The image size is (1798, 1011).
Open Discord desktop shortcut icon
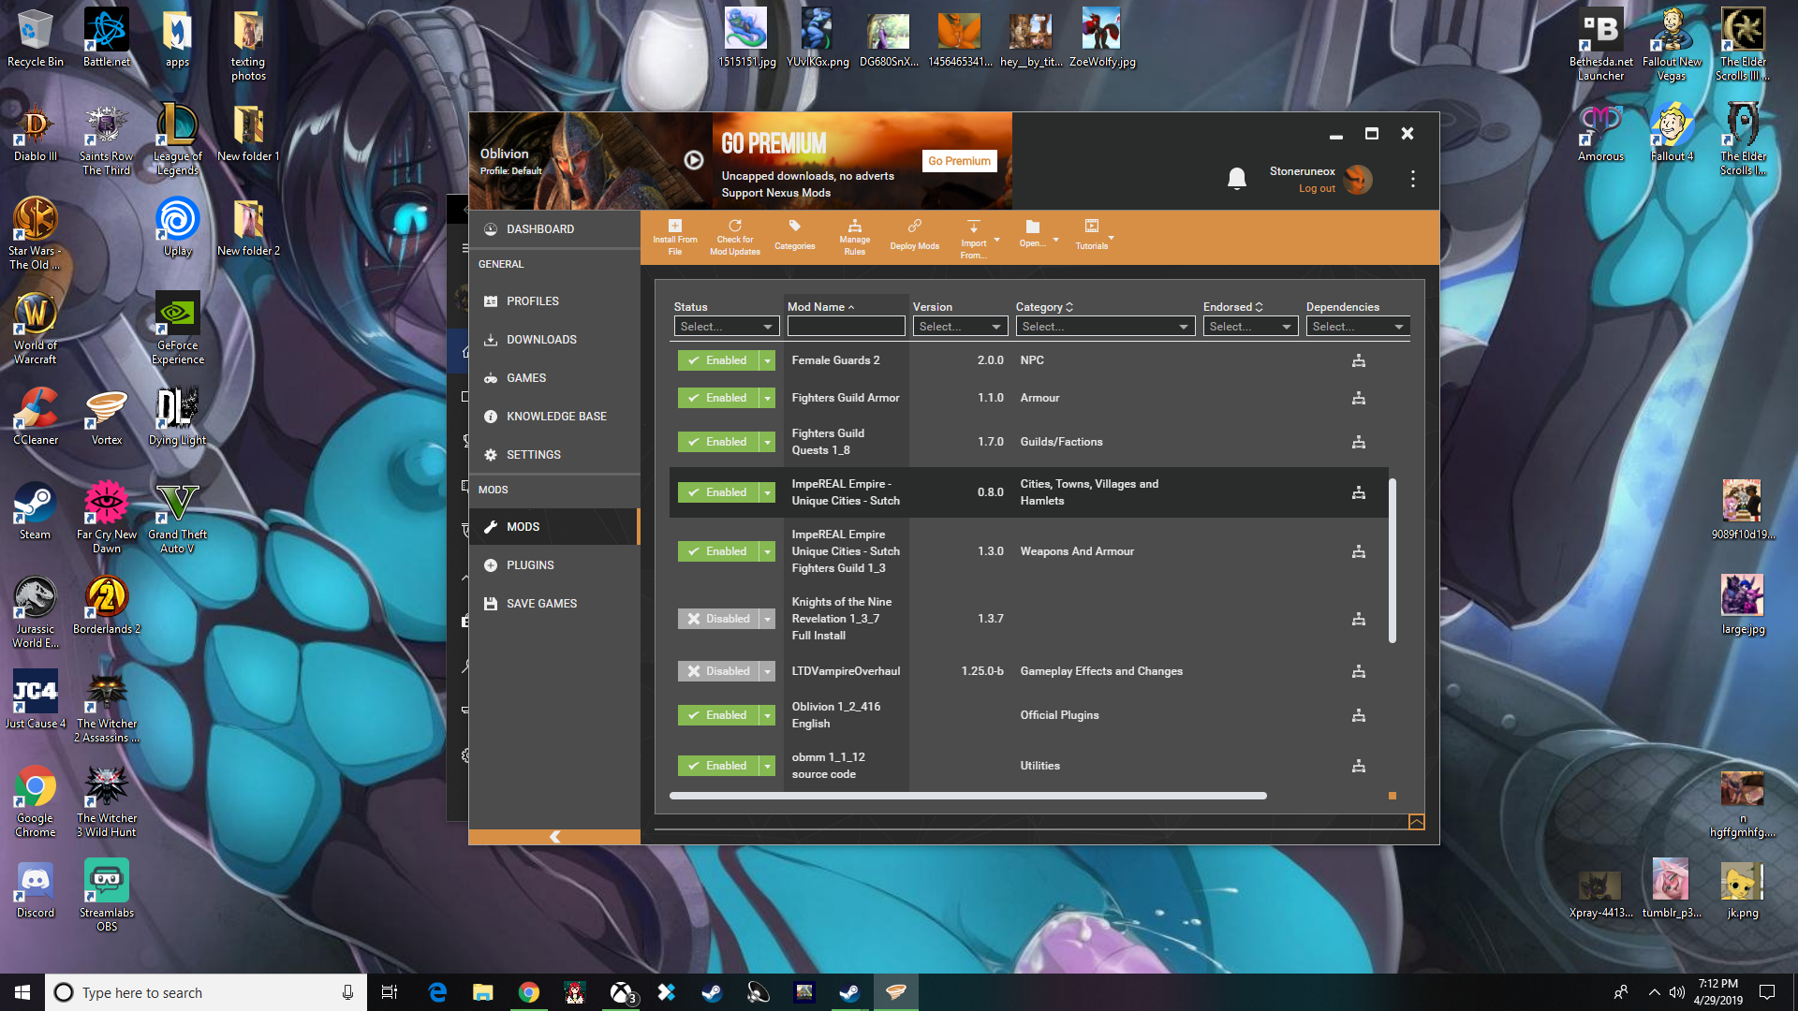coord(36,890)
